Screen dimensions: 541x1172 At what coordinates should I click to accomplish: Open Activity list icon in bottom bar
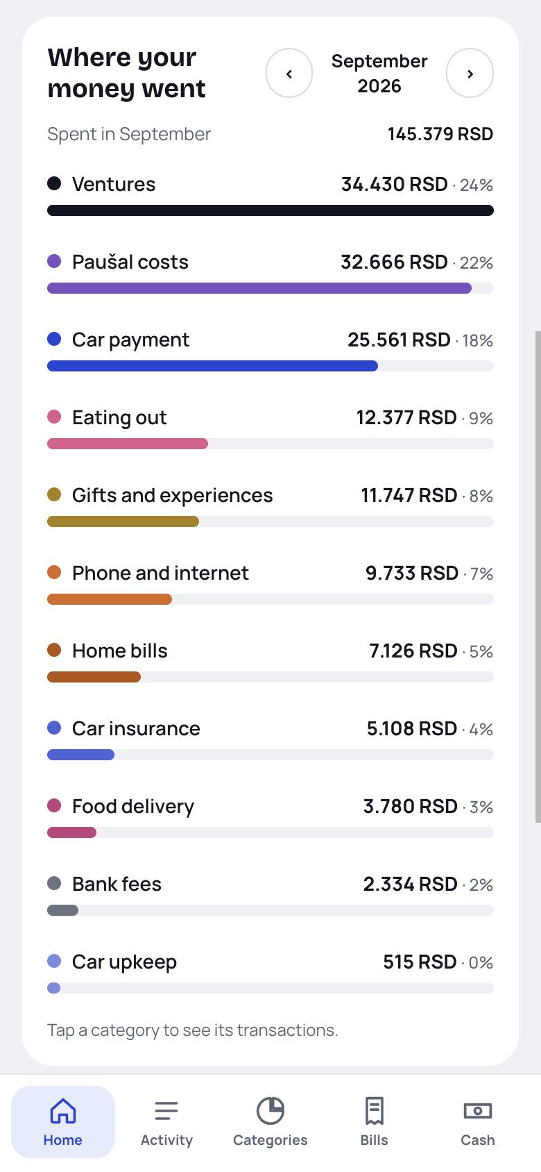(166, 1110)
